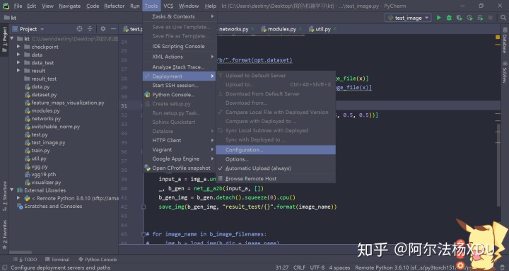Switch to the networks.py tab

tap(233, 29)
